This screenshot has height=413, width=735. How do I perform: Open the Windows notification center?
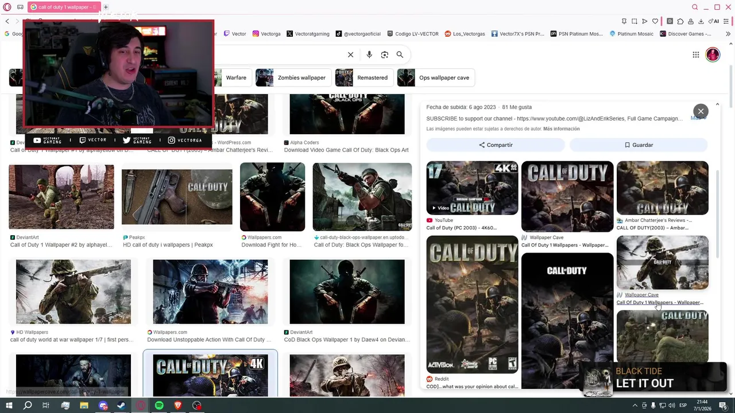click(723, 406)
